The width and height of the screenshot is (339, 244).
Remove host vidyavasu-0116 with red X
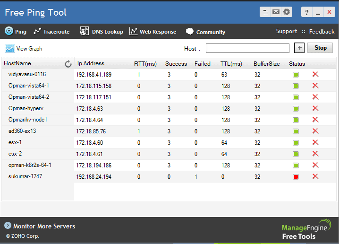(315, 75)
